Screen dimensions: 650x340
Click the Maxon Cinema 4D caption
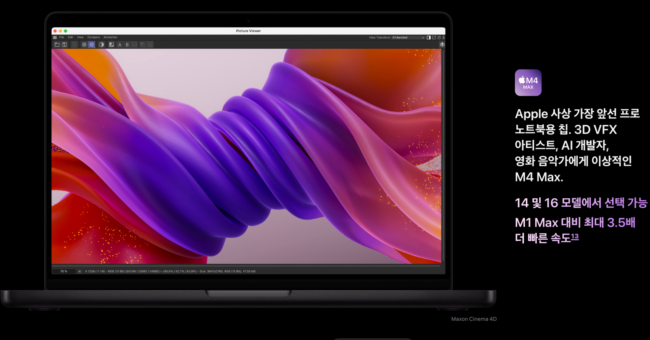474,319
